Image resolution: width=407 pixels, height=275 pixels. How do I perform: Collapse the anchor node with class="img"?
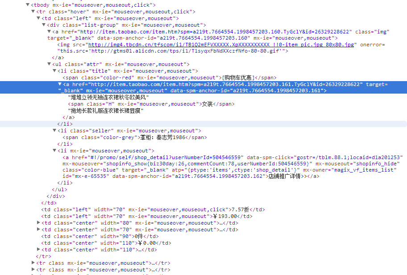coord(49,32)
